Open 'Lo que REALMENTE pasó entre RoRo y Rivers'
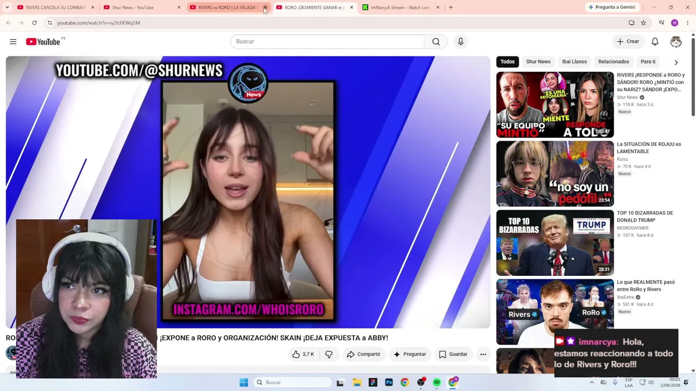696x391 pixels. 646,286
